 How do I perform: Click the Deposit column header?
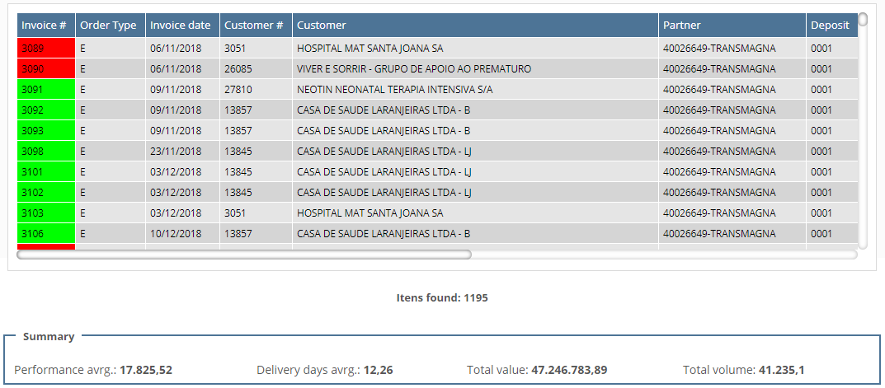(830, 26)
